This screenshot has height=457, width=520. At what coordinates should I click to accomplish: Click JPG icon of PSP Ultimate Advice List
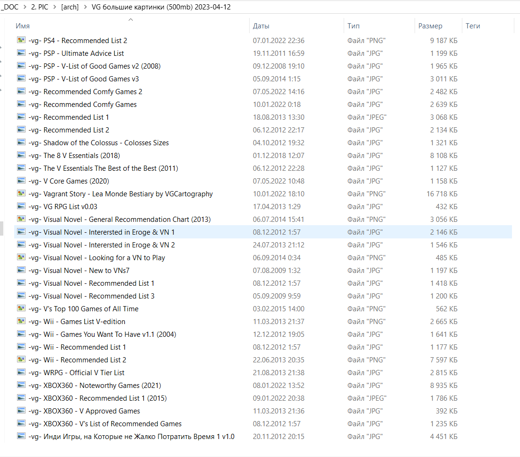point(21,53)
